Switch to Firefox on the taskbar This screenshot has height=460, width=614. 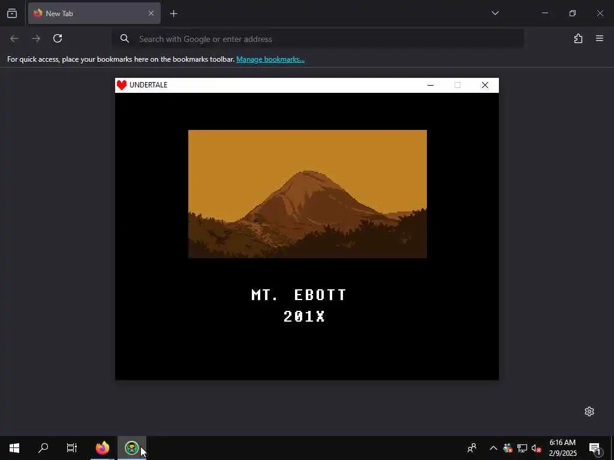click(x=103, y=448)
